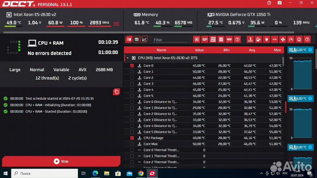This screenshot has width=317, height=178.
Task: Sort the table by the Name column header
Action: [x=162, y=50]
